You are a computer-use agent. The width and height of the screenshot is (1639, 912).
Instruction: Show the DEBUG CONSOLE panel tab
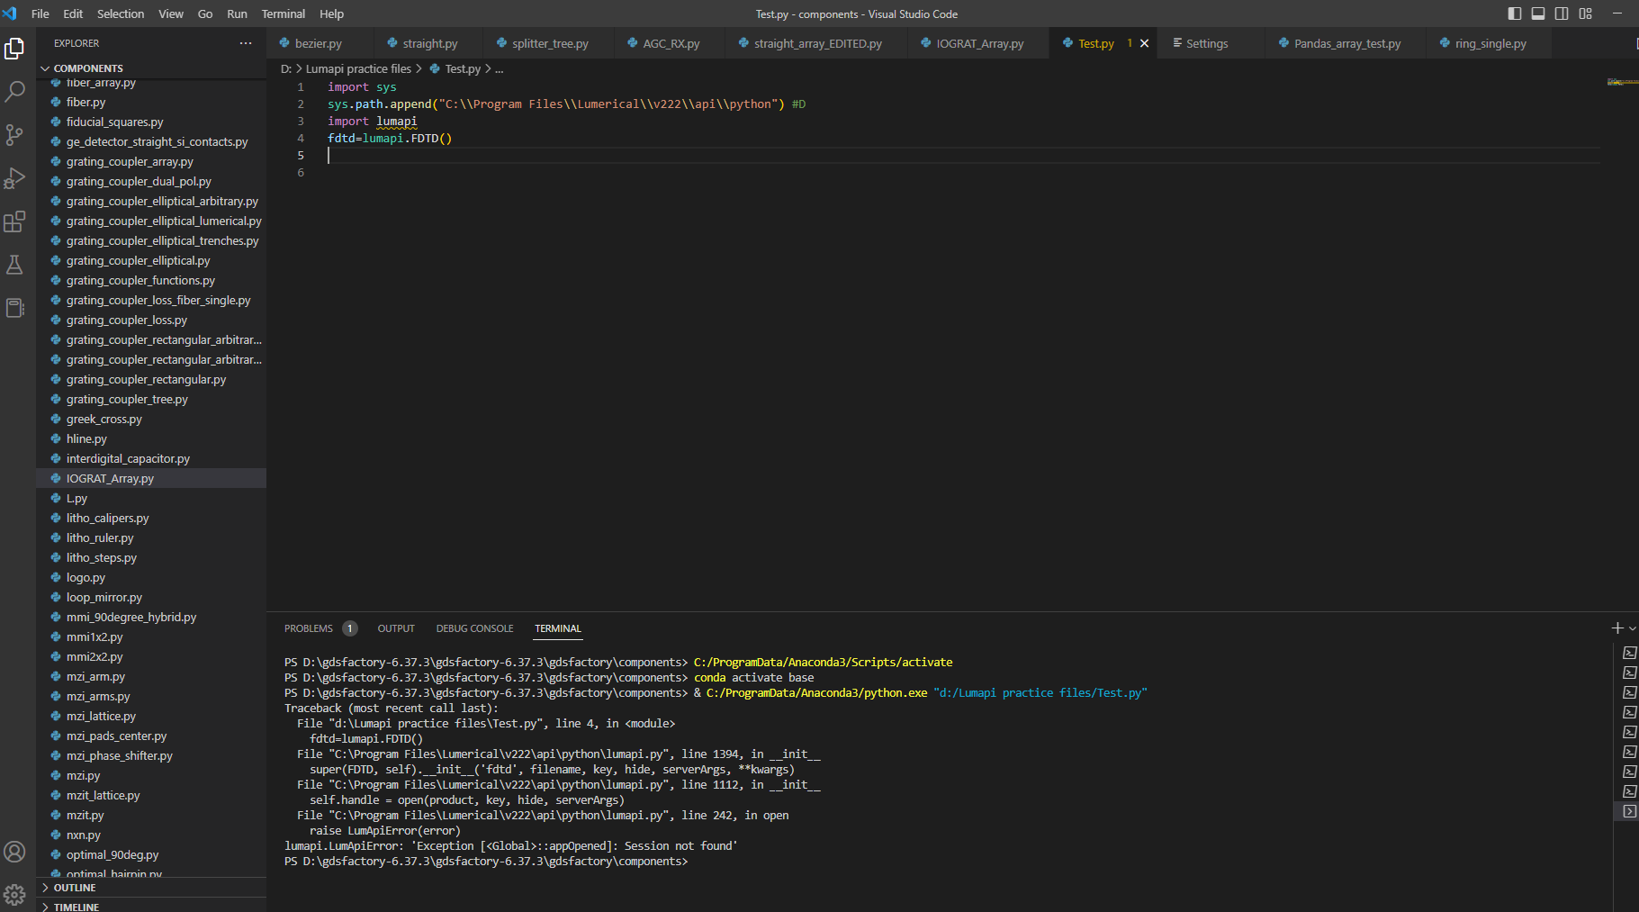click(474, 628)
